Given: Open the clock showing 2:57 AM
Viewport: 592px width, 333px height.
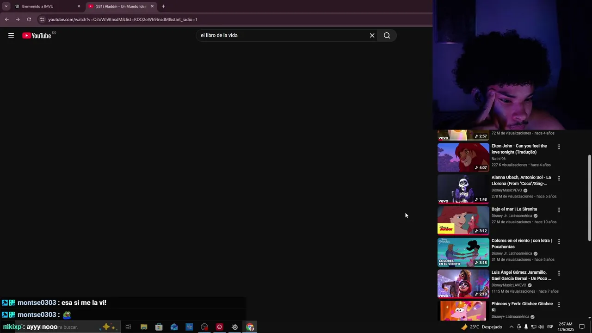Looking at the screenshot, I should (x=566, y=327).
